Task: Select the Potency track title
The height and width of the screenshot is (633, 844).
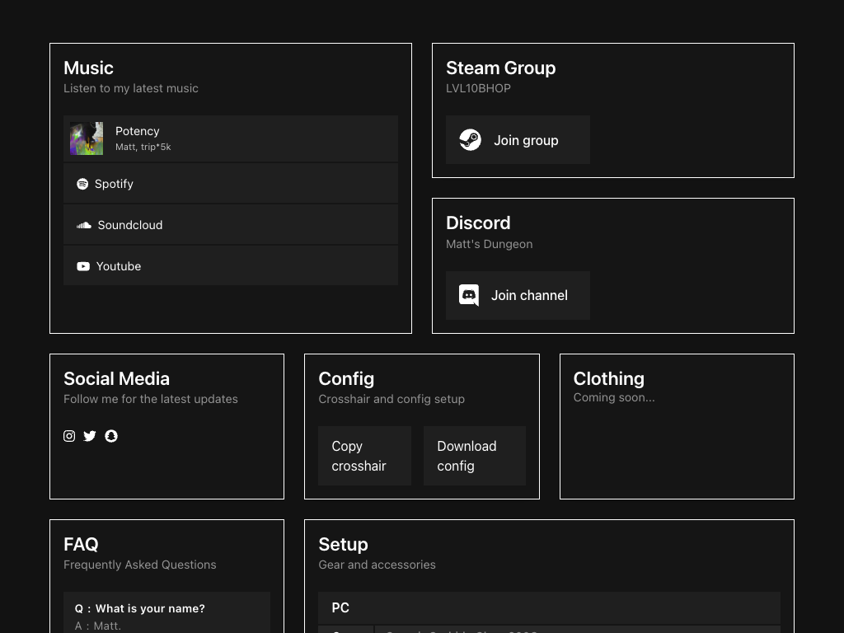Action: [138, 131]
